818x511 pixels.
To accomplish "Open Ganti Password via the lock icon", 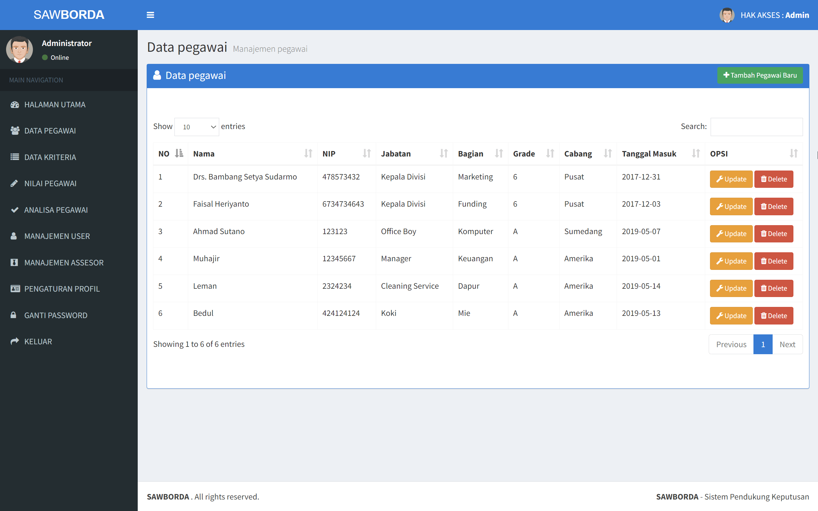I will point(14,315).
